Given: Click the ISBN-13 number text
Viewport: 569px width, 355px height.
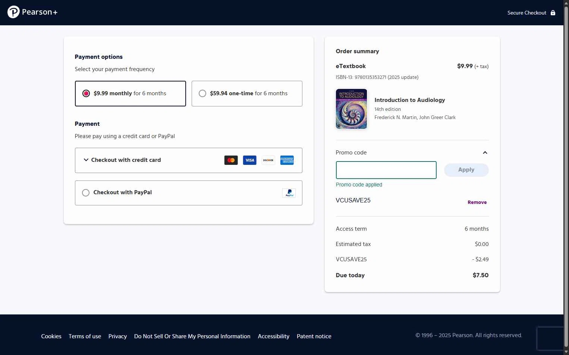Looking at the screenshot, I should tap(377, 77).
